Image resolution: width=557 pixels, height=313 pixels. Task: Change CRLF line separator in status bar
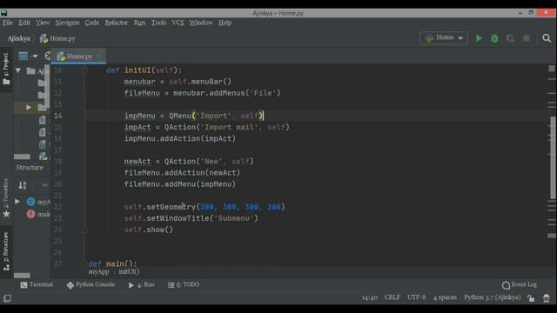click(x=393, y=297)
